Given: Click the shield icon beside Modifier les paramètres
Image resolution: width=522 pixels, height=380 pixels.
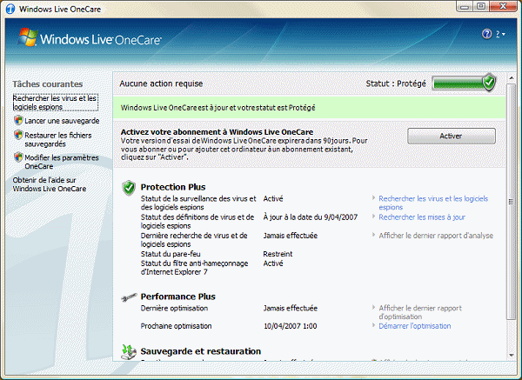Looking at the screenshot, I should click(x=18, y=157).
